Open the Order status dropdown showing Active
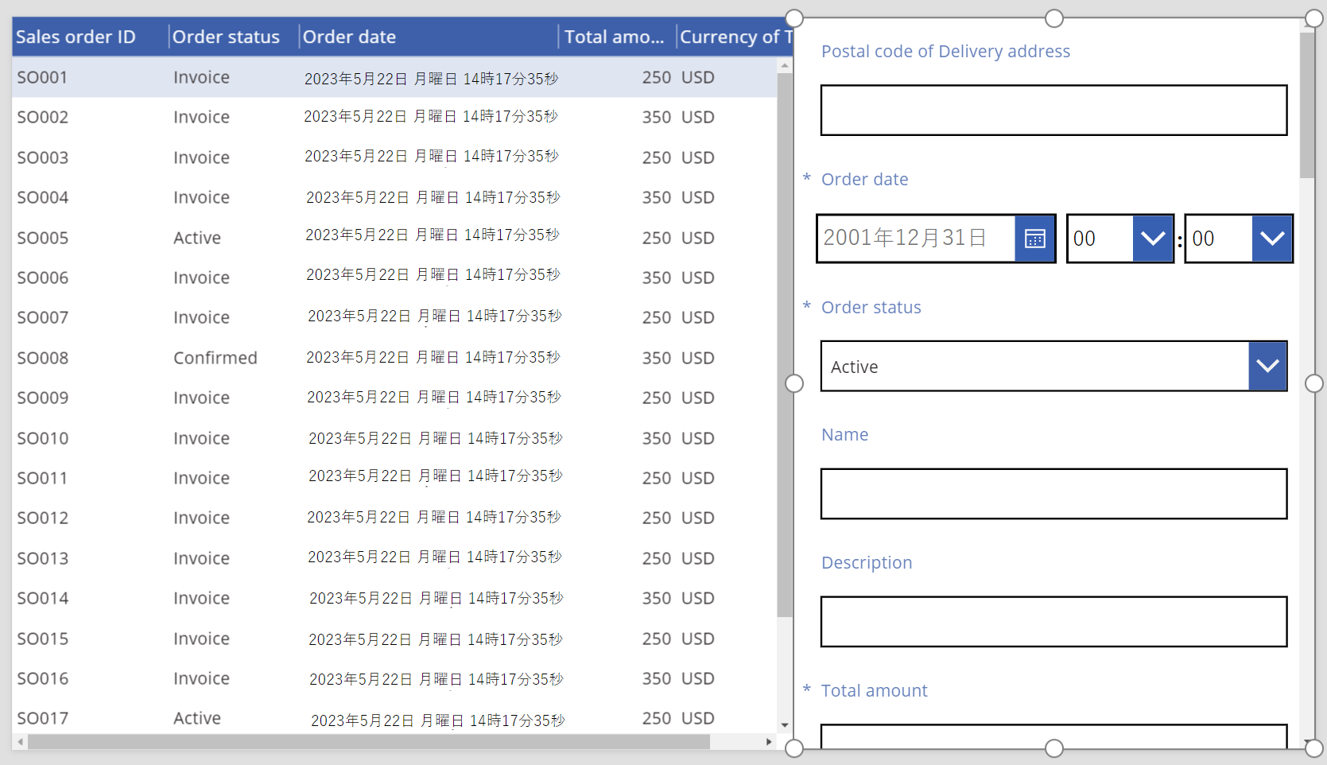This screenshot has width=1327, height=765. point(1267,366)
